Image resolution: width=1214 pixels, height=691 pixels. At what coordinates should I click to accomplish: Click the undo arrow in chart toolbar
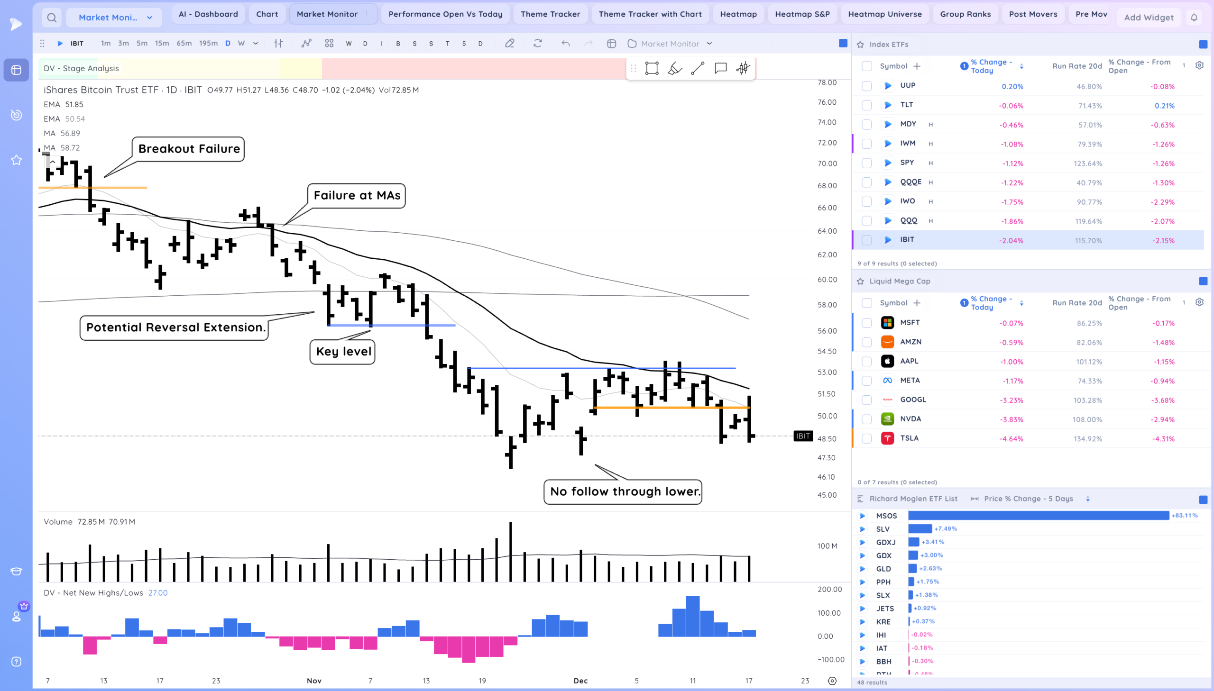(x=565, y=44)
